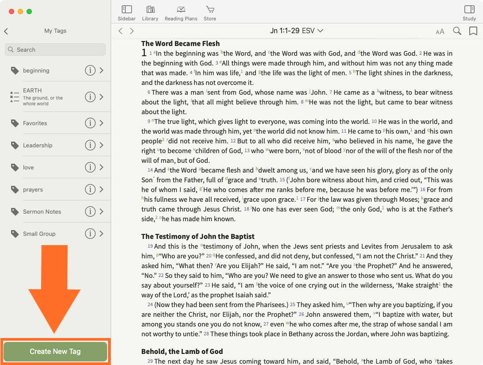Click verse number 9
The image size is (483, 365).
149,121
